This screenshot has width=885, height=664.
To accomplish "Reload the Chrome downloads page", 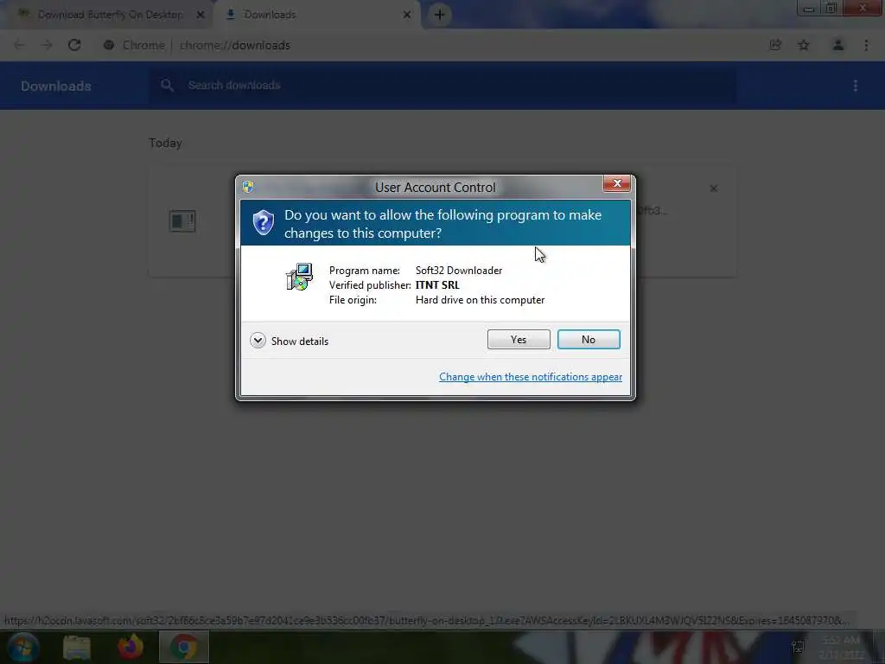I will point(74,45).
